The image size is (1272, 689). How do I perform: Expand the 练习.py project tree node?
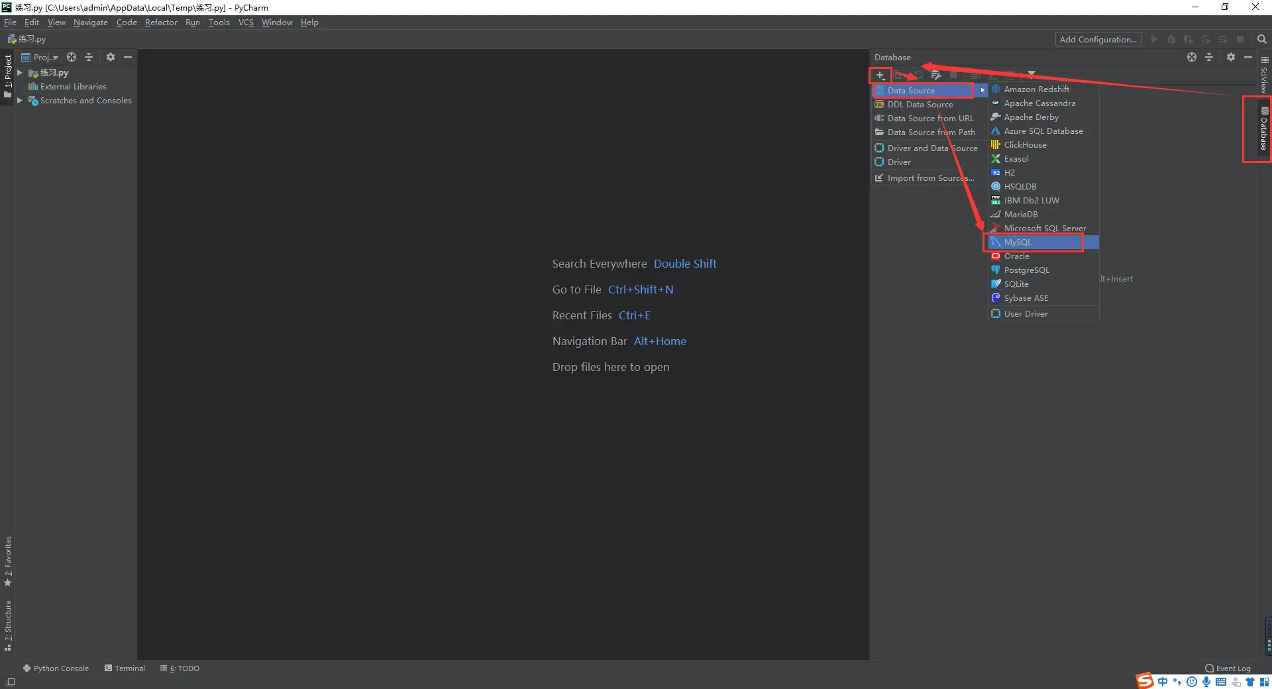tap(20, 73)
